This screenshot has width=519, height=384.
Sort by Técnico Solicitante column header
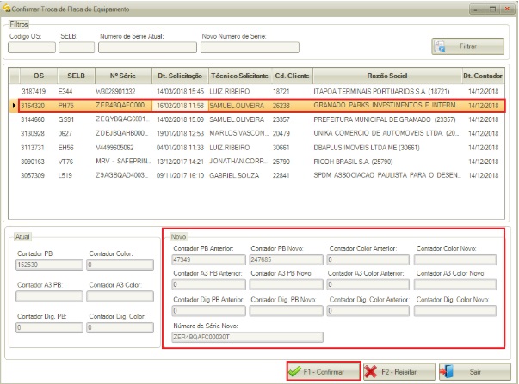tap(239, 76)
